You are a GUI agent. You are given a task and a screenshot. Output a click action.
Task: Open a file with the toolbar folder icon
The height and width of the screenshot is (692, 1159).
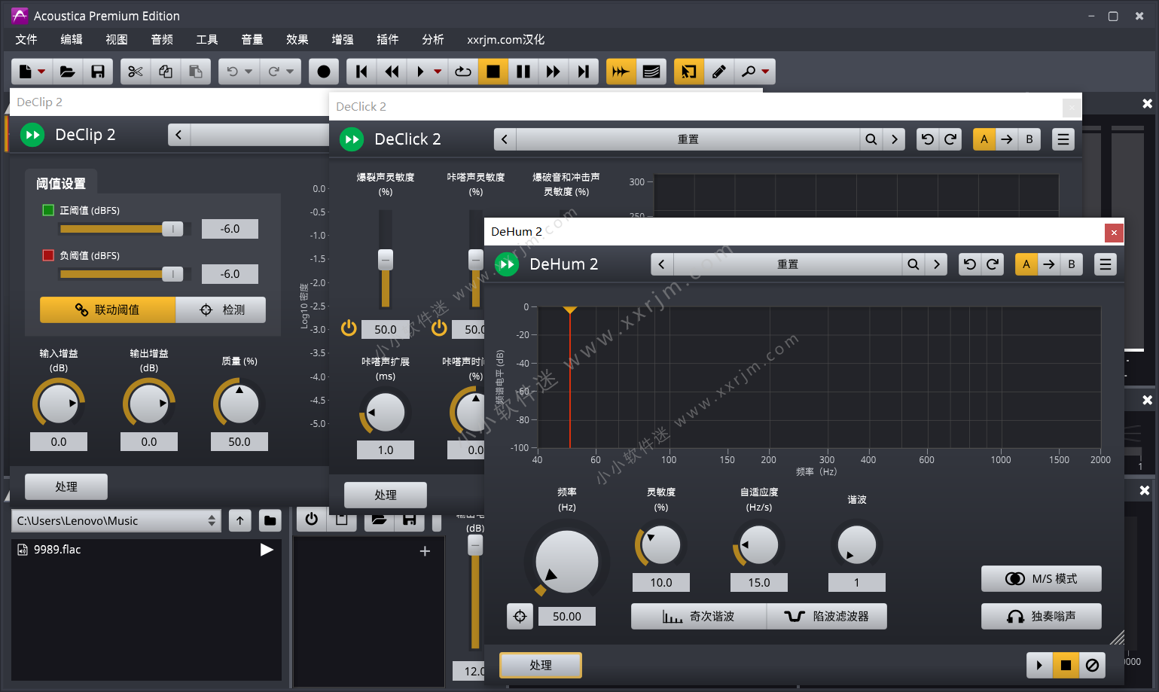(68, 72)
